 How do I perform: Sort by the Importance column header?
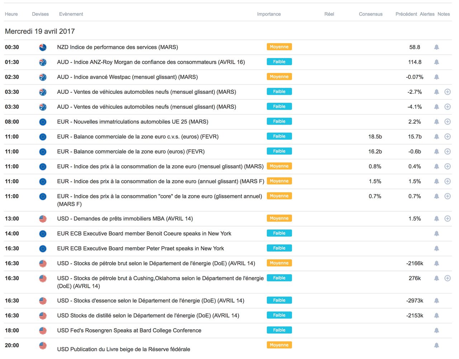[269, 14]
